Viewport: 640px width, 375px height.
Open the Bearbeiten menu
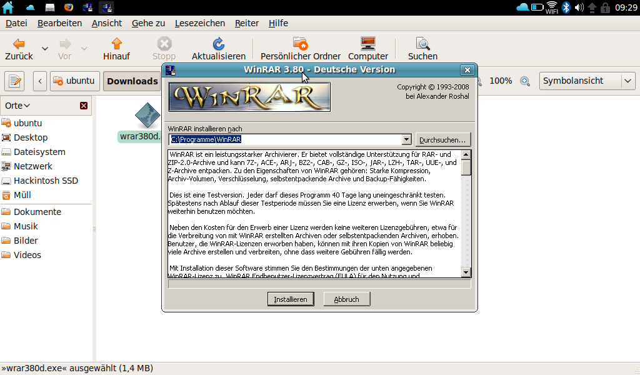(x=59, y=23)
